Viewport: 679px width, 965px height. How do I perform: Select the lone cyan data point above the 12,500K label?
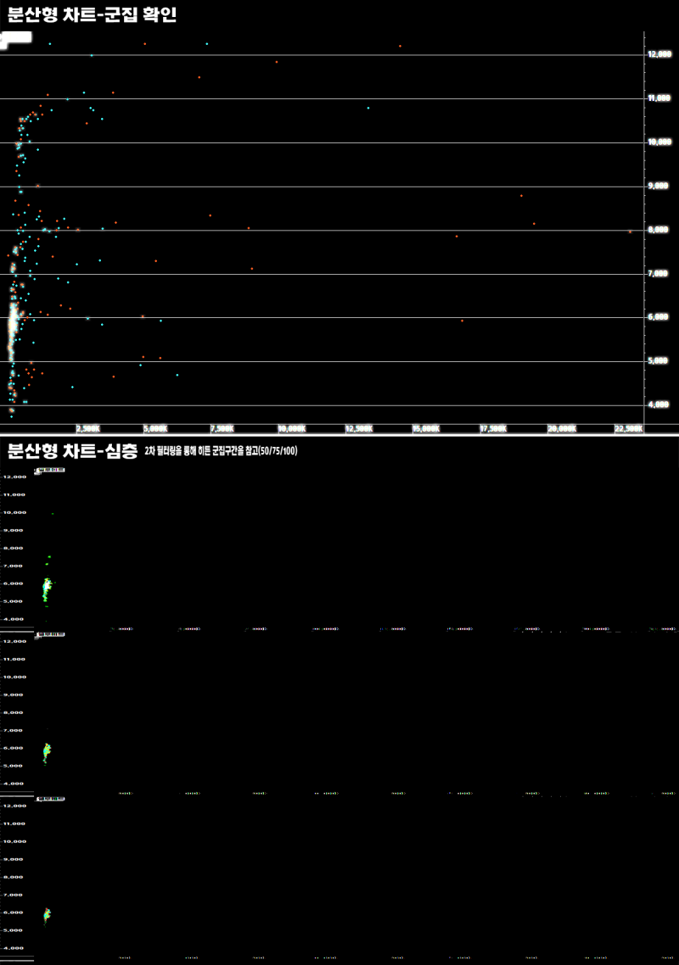(368, 108)
